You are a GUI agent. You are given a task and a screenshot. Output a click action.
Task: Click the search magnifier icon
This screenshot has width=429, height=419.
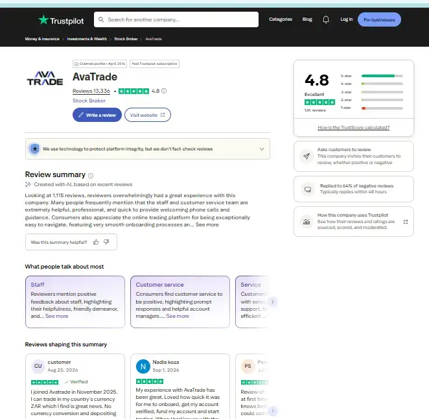point(101,19)
